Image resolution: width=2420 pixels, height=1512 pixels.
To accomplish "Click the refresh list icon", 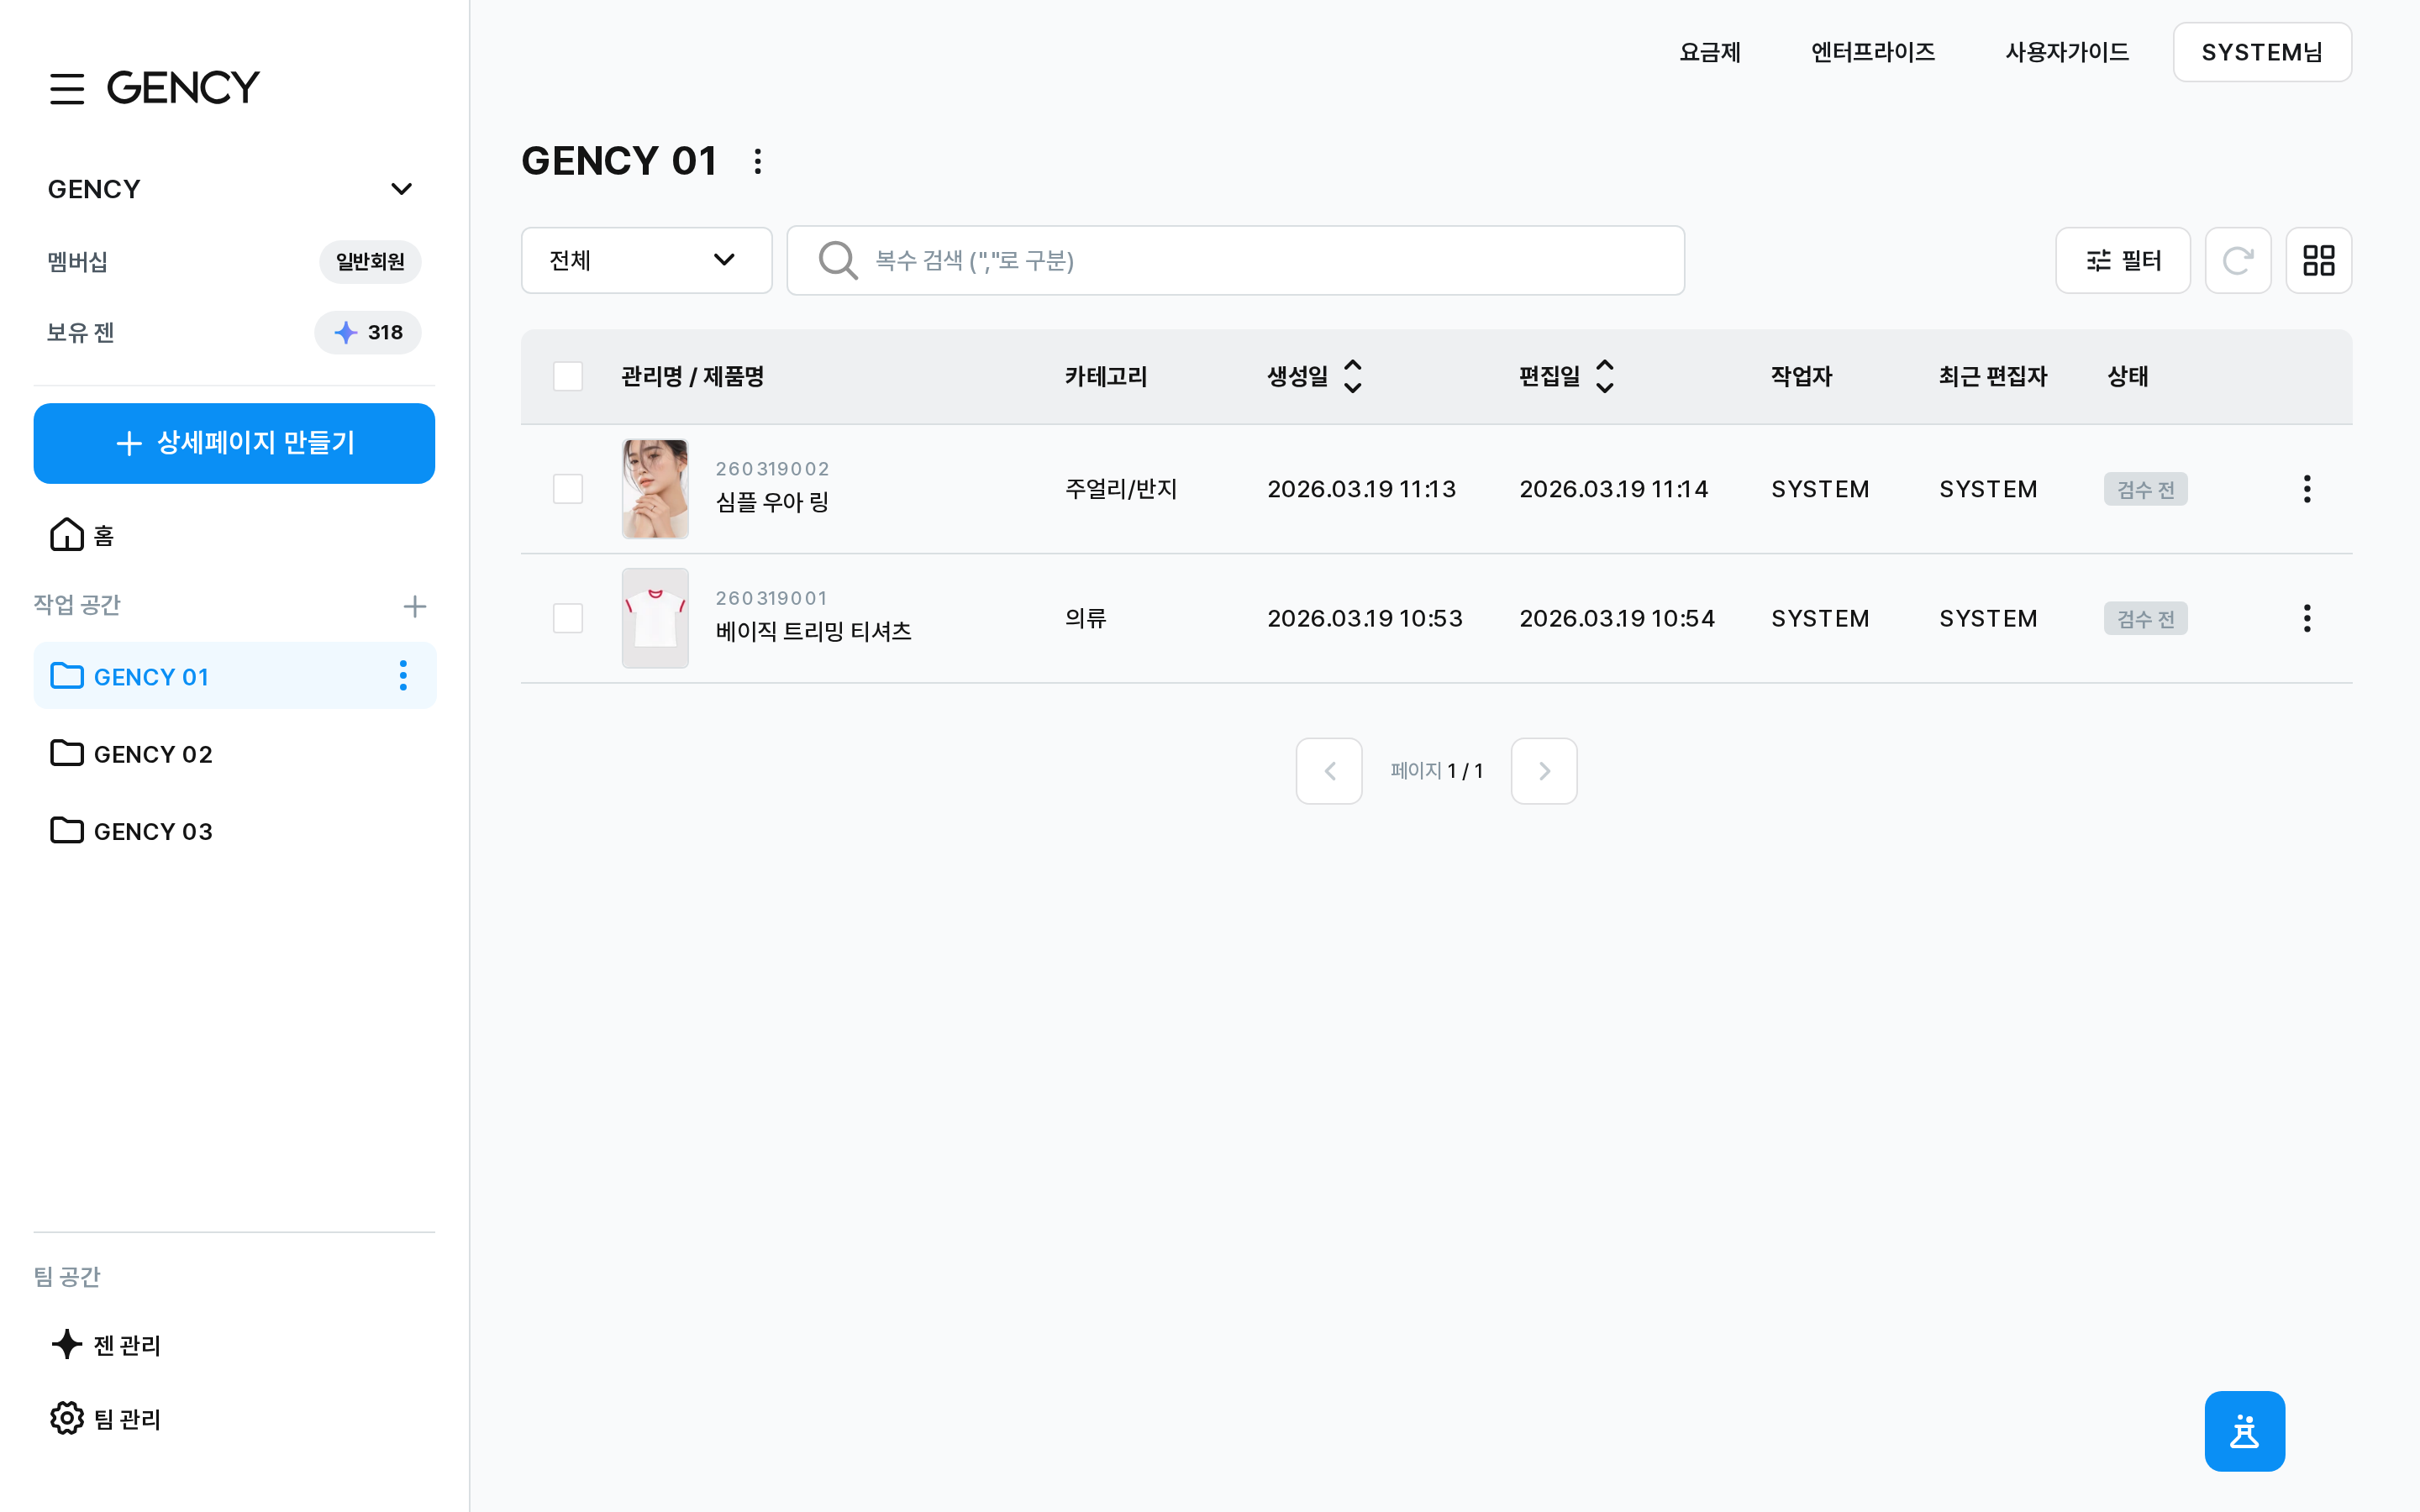I will pos(2237,261).
